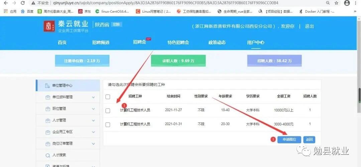
Task: Open the 政策动态 nav tab
Action: (217, 43)
